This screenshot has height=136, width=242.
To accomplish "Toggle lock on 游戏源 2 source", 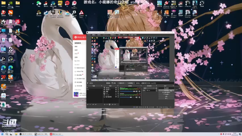I will pyautogui.click(x=118, y=89).
